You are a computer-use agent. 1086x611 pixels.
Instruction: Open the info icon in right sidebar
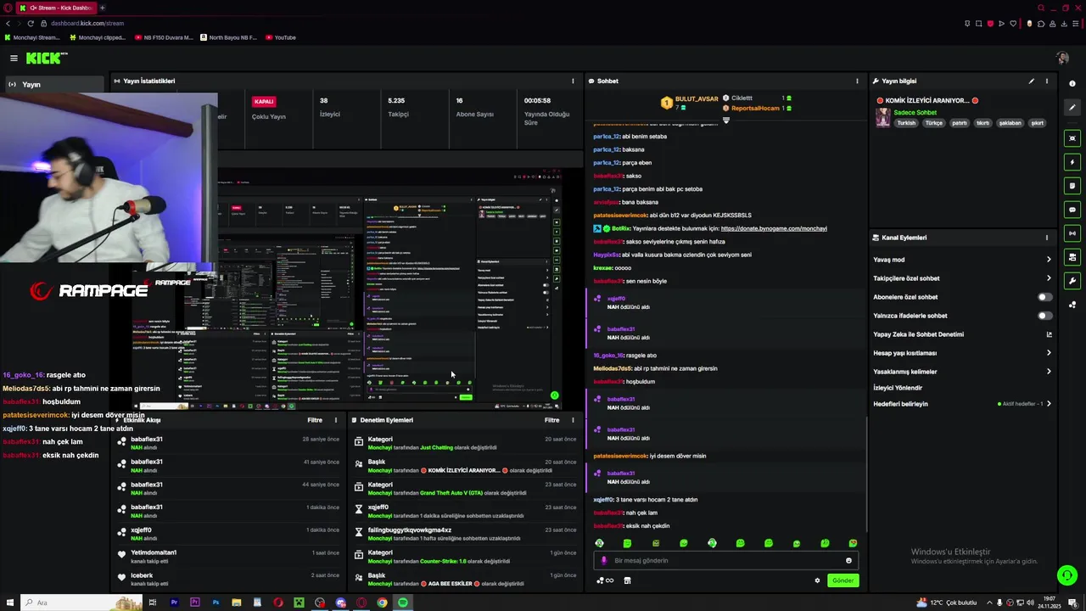tap(1072, 83)
